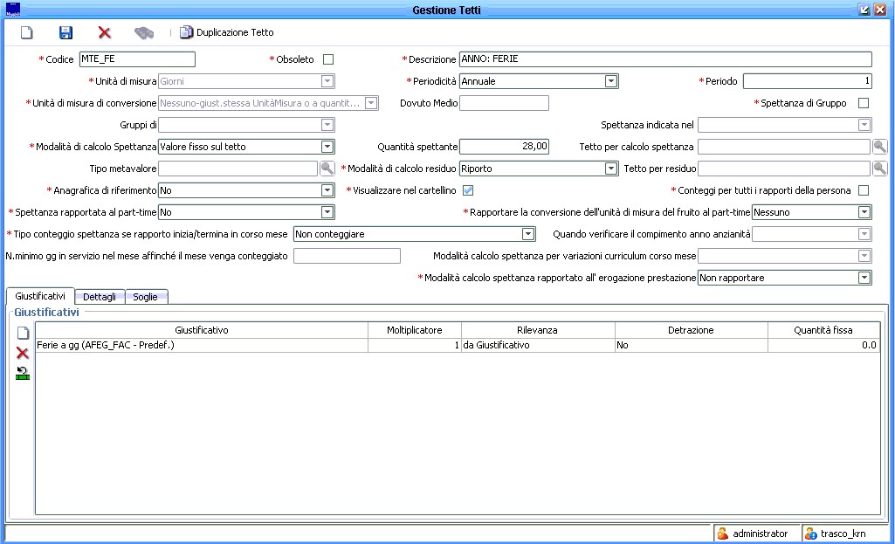Screen dimensions: 895x544
Task: Check Conteggi per tutti i rapporti della persona
Action: (x=864, y=190)
